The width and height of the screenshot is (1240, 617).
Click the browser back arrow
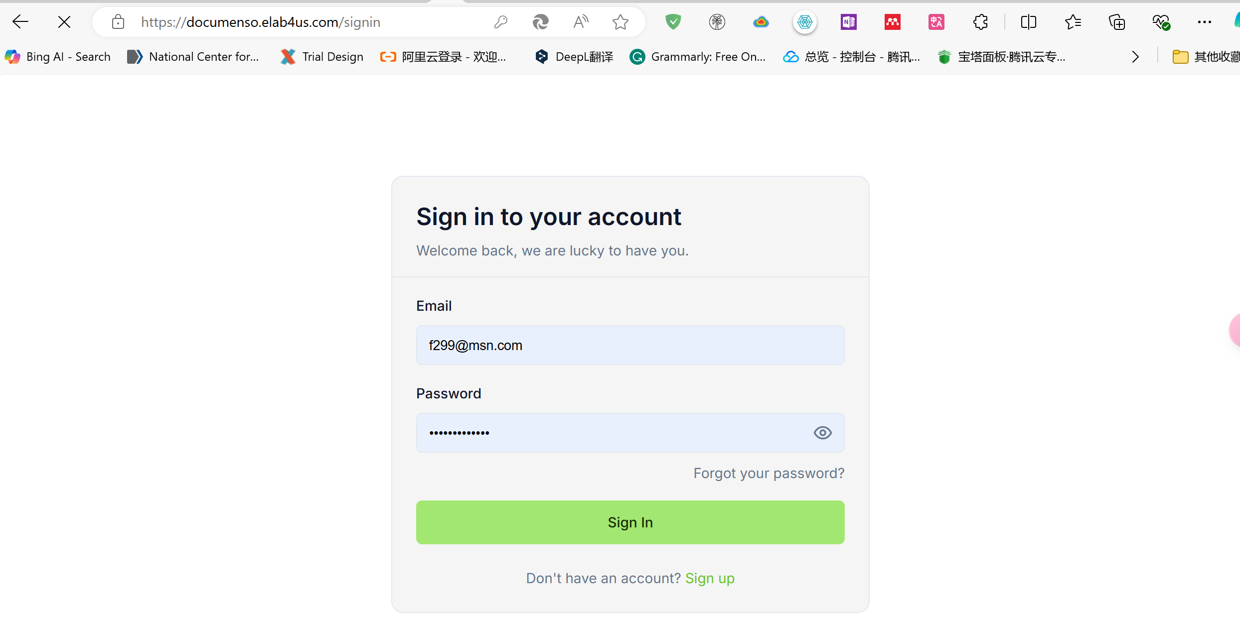(x=20, y=22)
